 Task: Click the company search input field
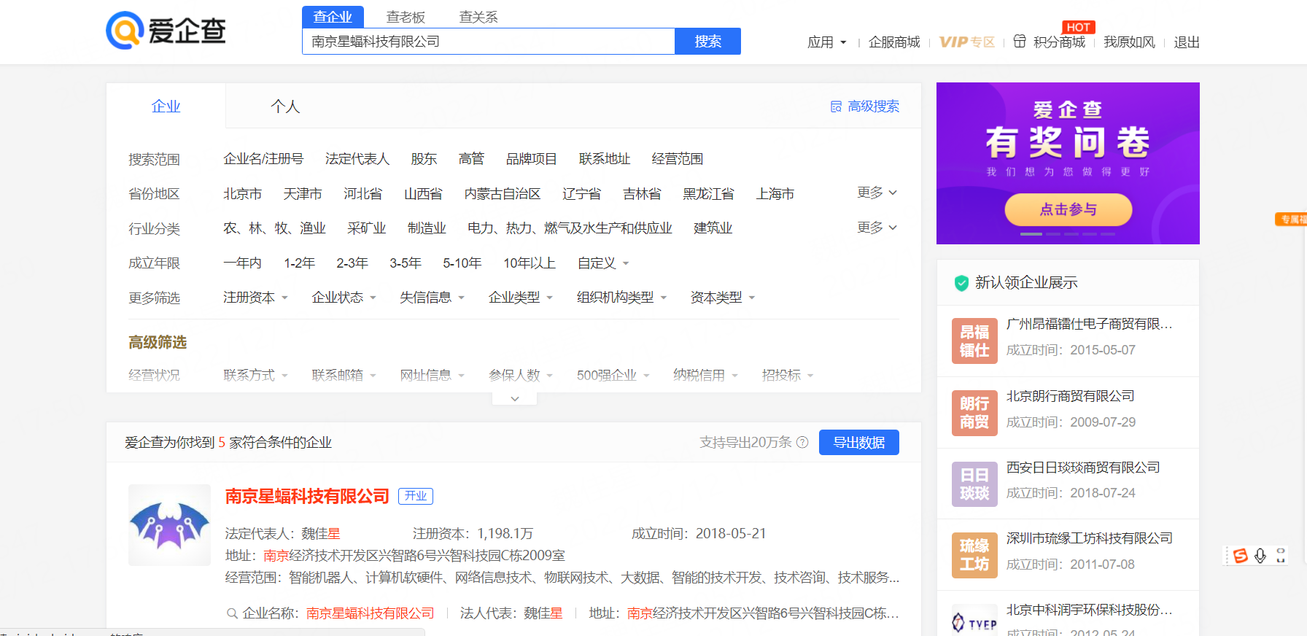coord(489,42)
